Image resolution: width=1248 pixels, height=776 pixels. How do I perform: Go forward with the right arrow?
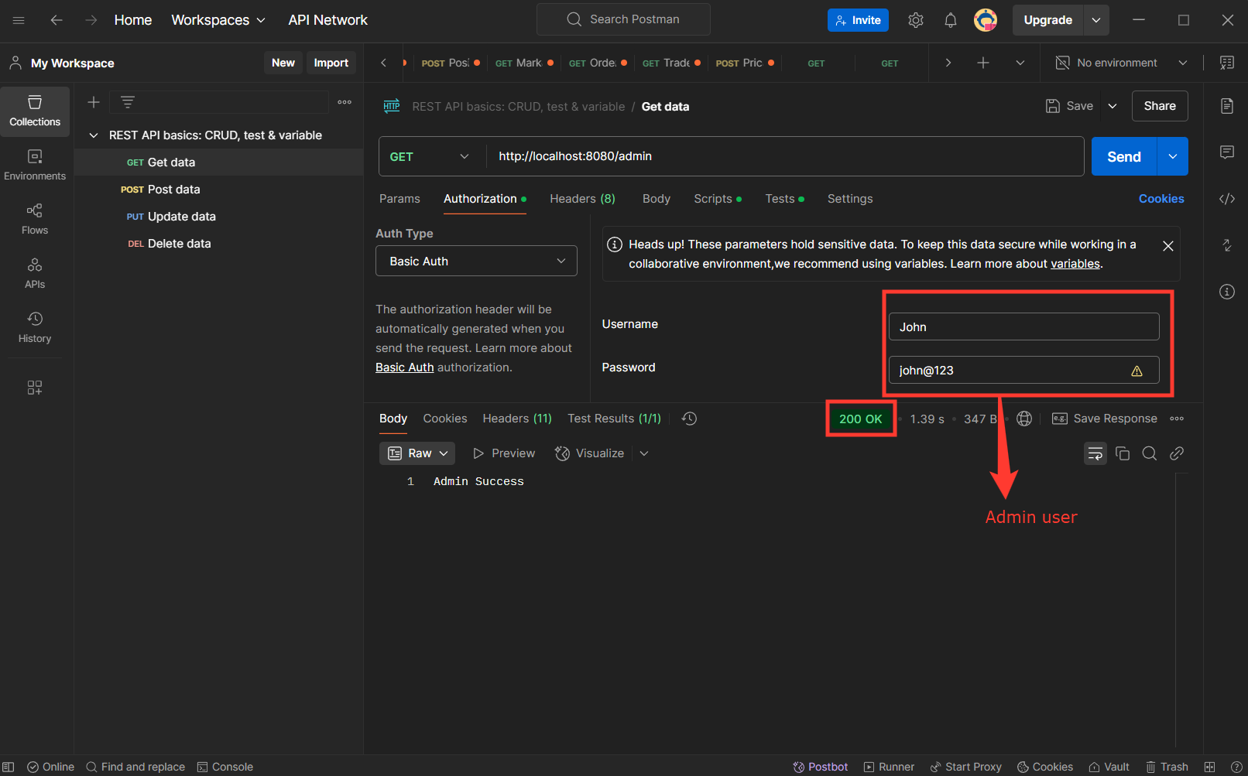[91, 20]
